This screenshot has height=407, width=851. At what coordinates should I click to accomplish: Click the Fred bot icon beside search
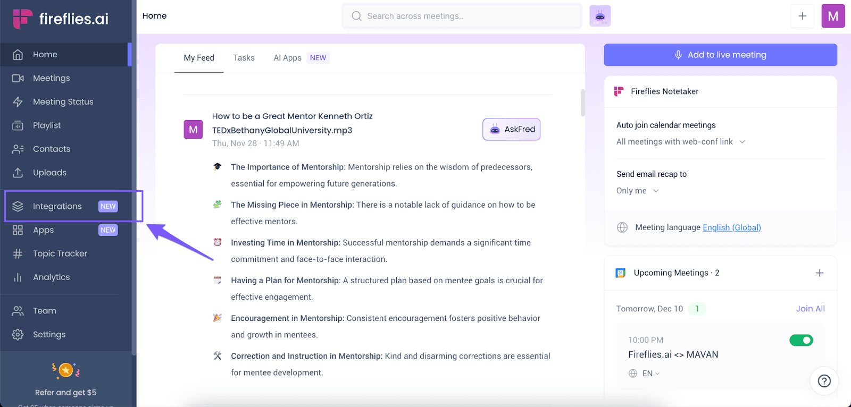(x=600, y=16)
